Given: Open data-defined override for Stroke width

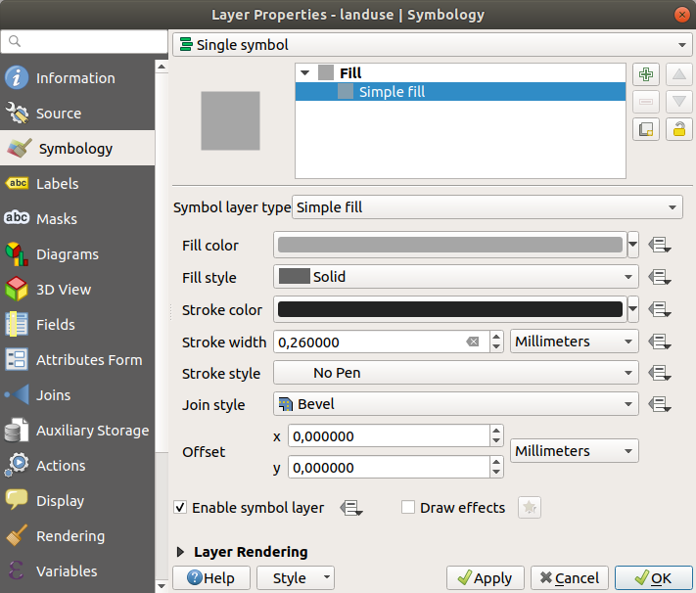Looking at the screenshot, I should coord(659,342).
